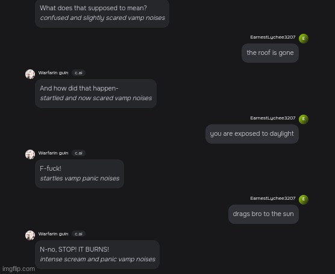This screenshot has width=335, height=274.
Task: Click the Warfarin guin avatar above "N-no, STOP! IT BURNS!"
Action: (30, 235)
